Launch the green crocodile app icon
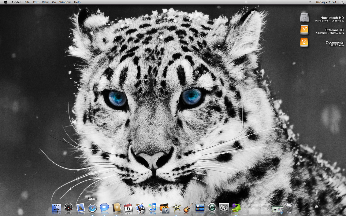 point(236,208)
